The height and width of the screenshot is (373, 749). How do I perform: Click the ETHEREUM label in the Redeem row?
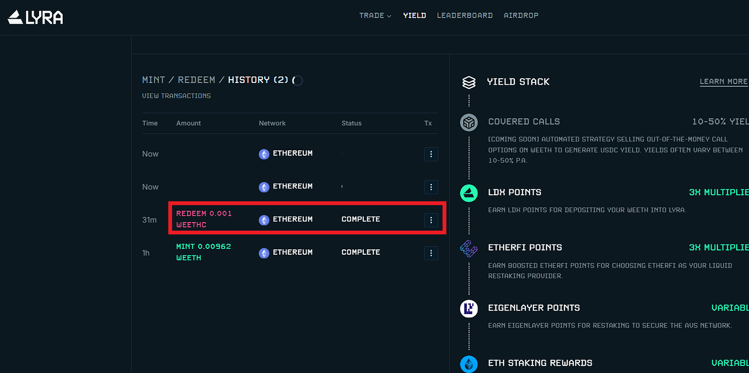[293, 219]
